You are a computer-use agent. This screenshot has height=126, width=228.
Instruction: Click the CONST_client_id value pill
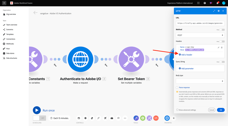195,50
